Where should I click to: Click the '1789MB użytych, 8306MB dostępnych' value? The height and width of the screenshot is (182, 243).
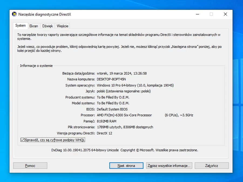(x=125, y=127)
